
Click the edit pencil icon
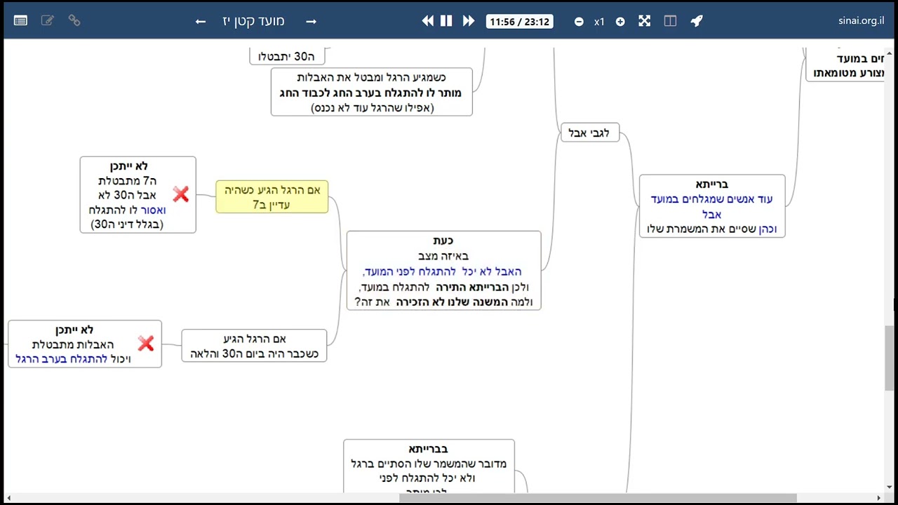(48, 21)
